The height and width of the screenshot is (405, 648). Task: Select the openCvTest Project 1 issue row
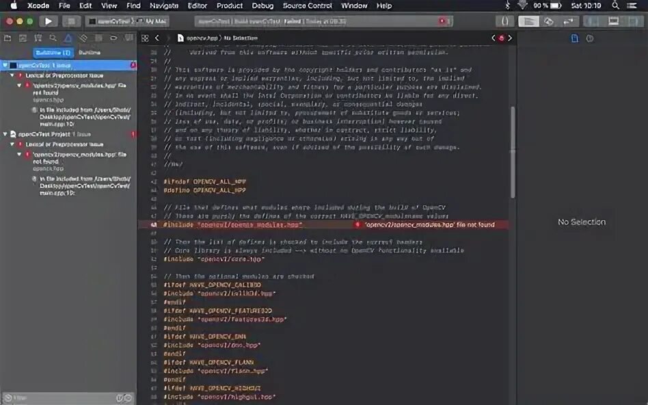click(68, 134)
